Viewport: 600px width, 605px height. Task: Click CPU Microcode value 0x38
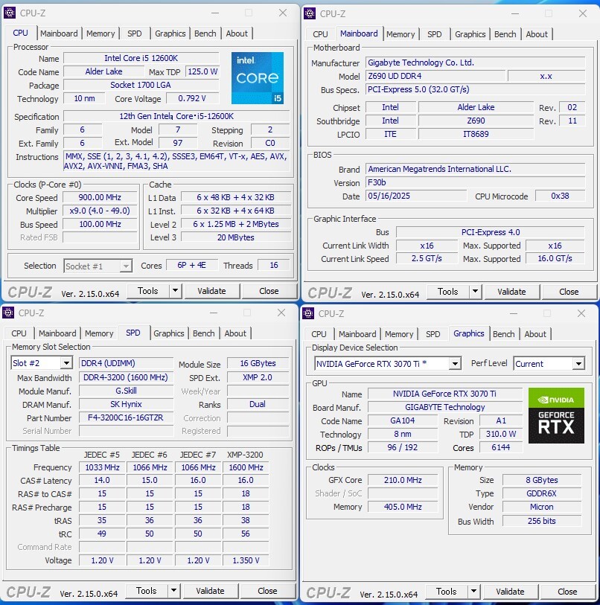pos(560,196)
